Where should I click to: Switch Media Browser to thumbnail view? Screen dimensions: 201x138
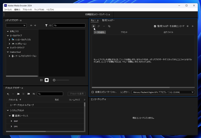coord(46,80)
